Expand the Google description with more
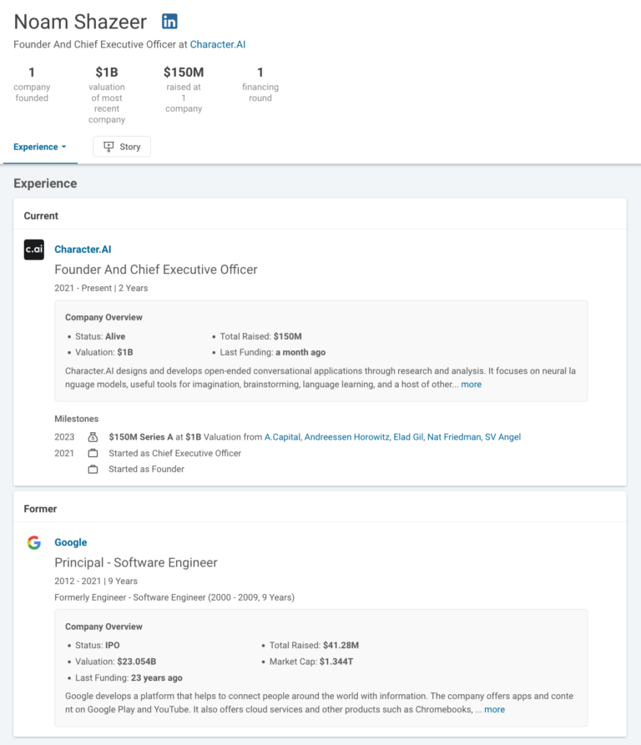The height and width of the screenshot is (745, 641). (x=493, y=709)
